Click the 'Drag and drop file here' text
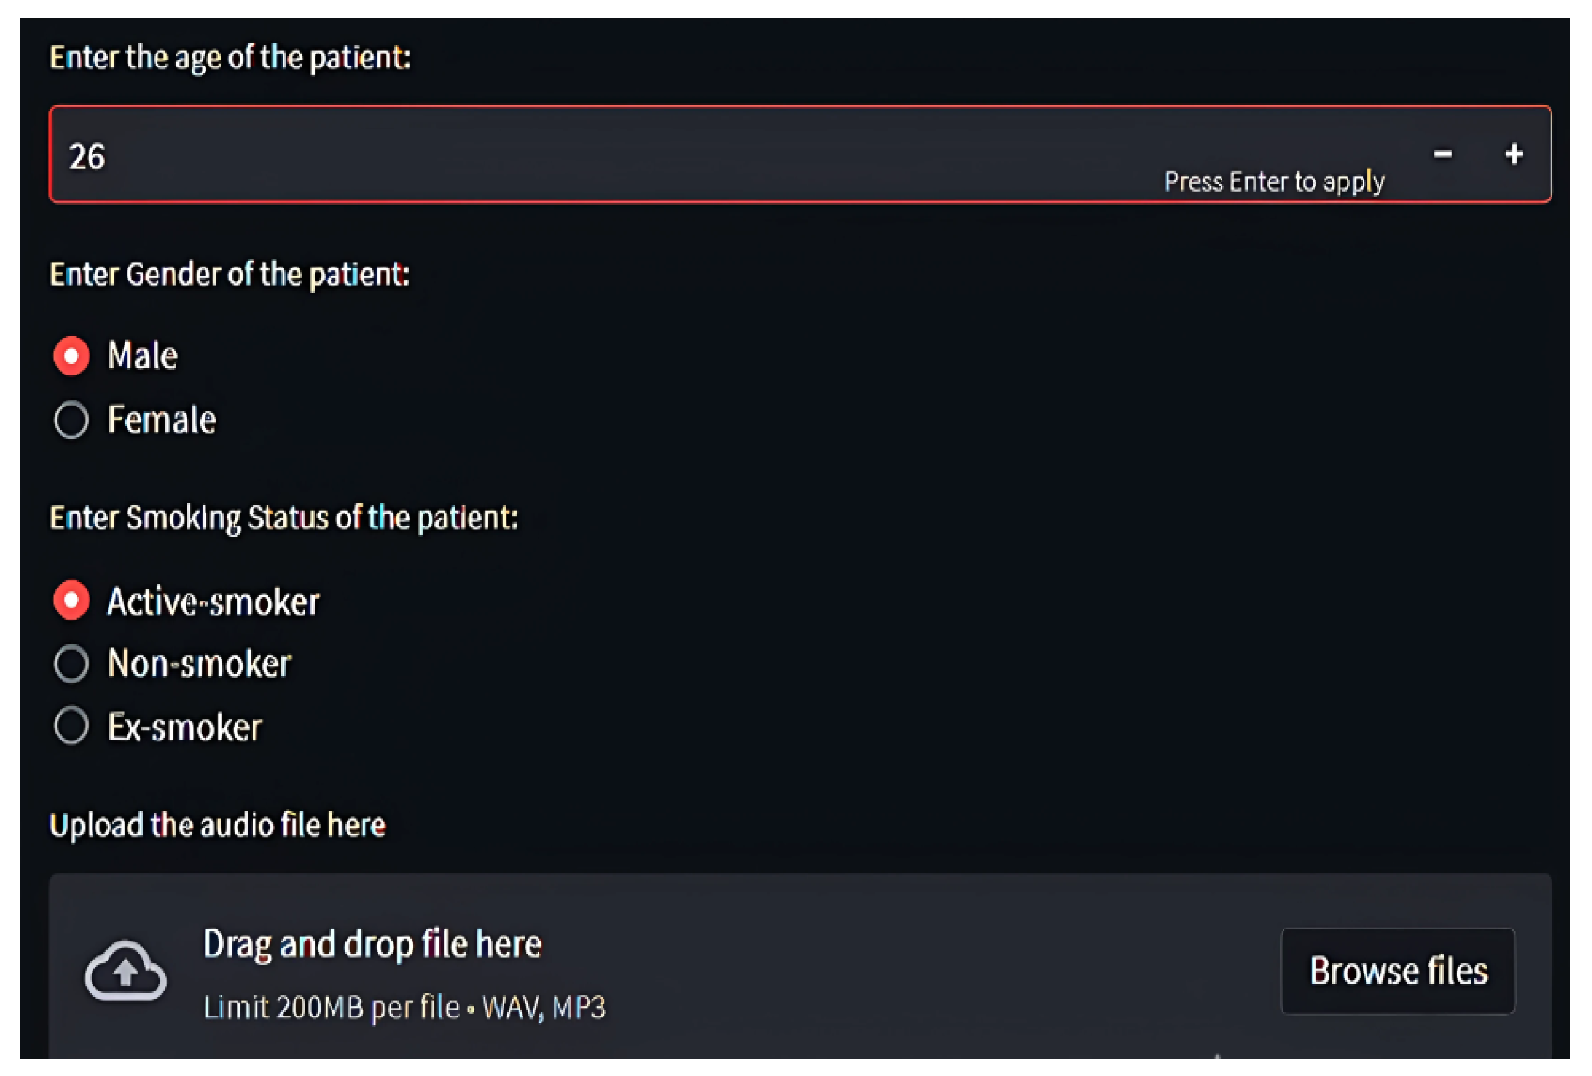The width and height of the screenshot is (1592, 1076). click(x=372, y=944)
